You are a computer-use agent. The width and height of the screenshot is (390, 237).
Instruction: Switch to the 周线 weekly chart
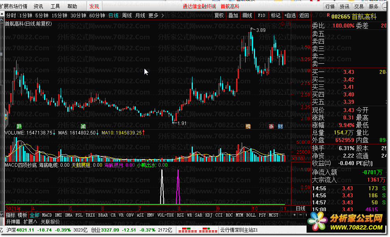[x=127, y=15]
